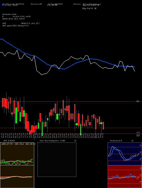Click the '(MGR) 27.8, 13.4, 23.7' ADX values

tap(30, 23)
